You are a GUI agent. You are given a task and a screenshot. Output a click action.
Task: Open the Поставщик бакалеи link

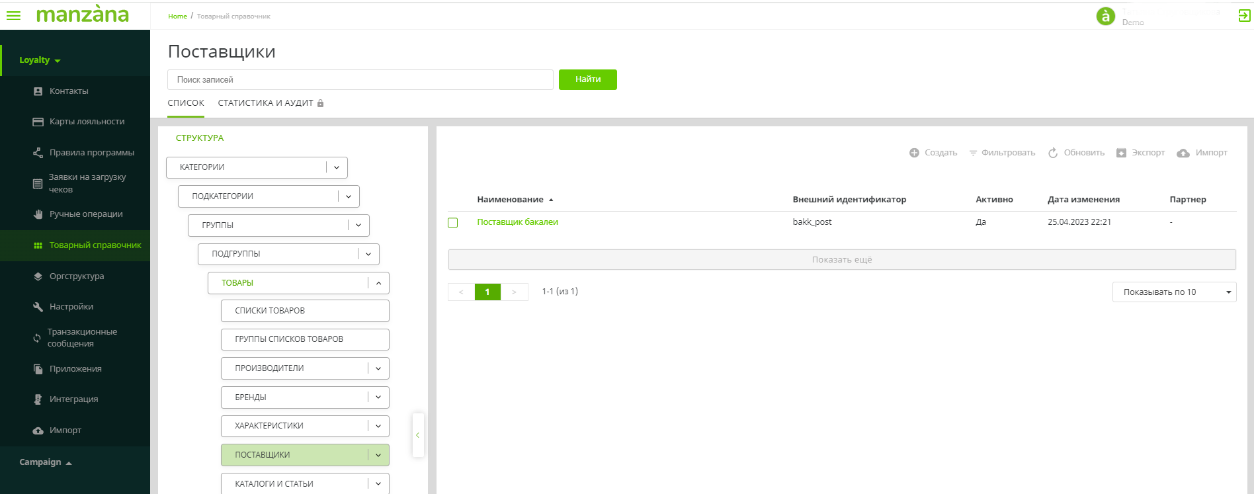pos(517,222)
